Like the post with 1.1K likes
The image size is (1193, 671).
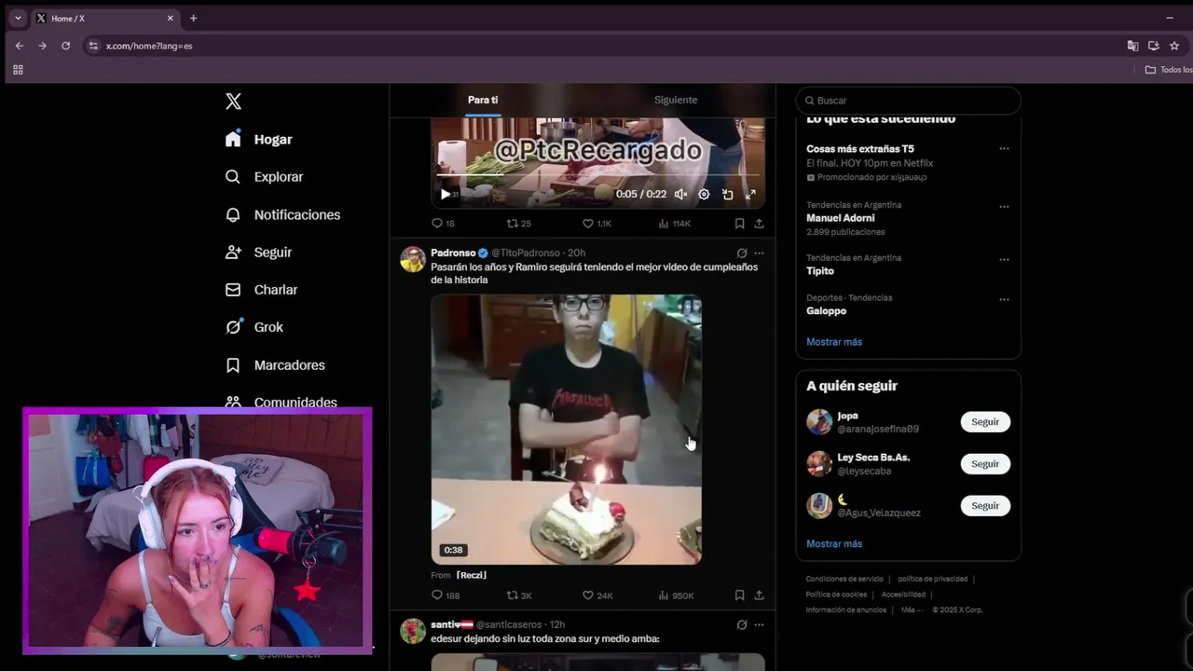point(596,224)
